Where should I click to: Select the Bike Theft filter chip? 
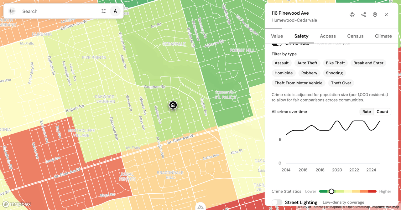(335, 63)
